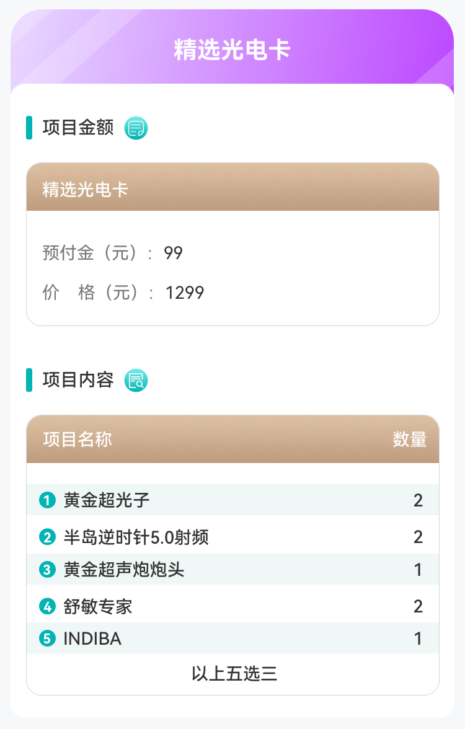Select the 黄金超光子 item

(107, 500)
